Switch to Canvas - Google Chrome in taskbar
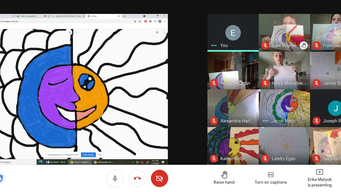 [x=79, y=162]
